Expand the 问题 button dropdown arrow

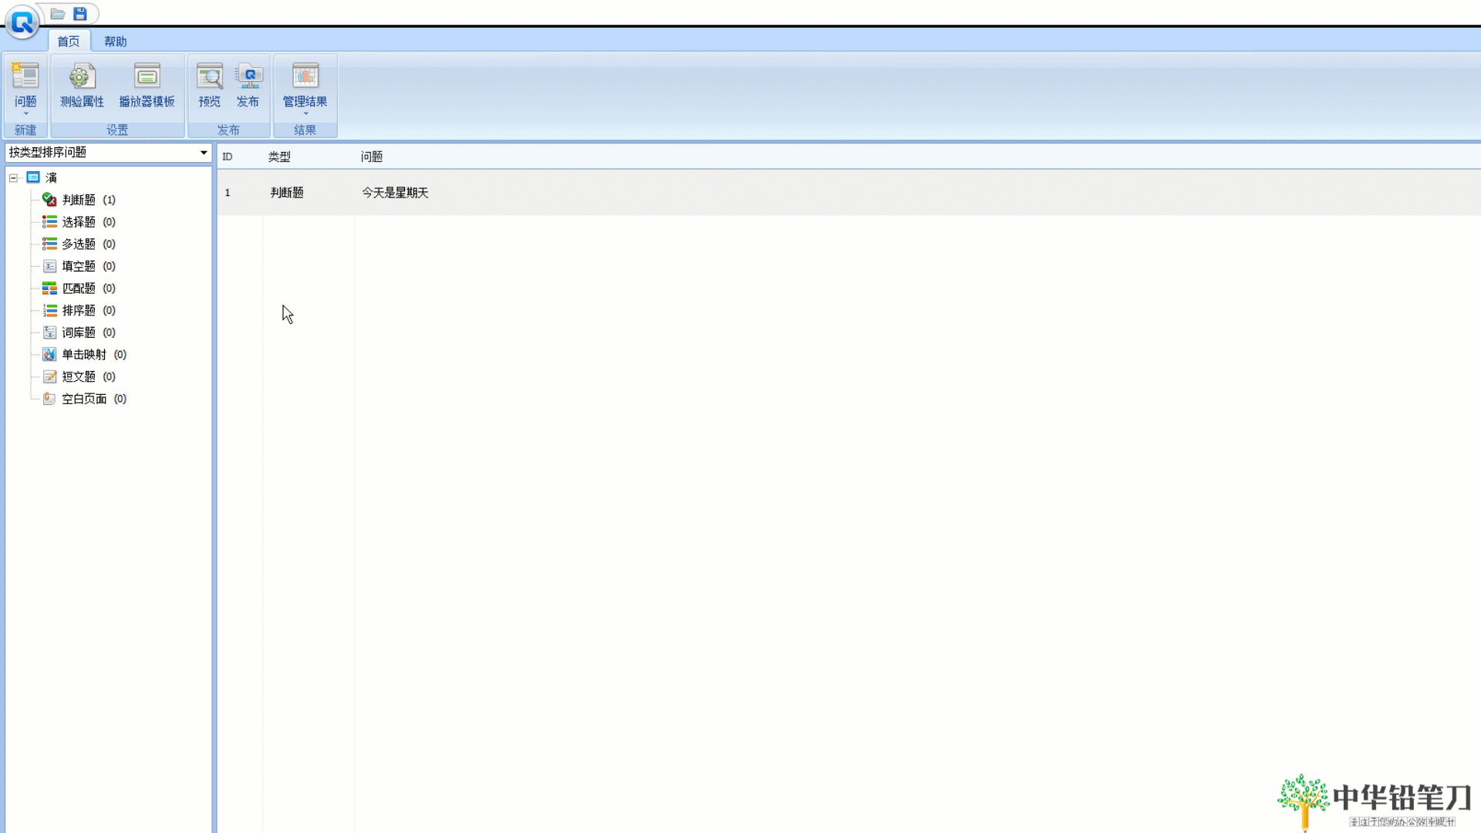click(x=25, y=114)
